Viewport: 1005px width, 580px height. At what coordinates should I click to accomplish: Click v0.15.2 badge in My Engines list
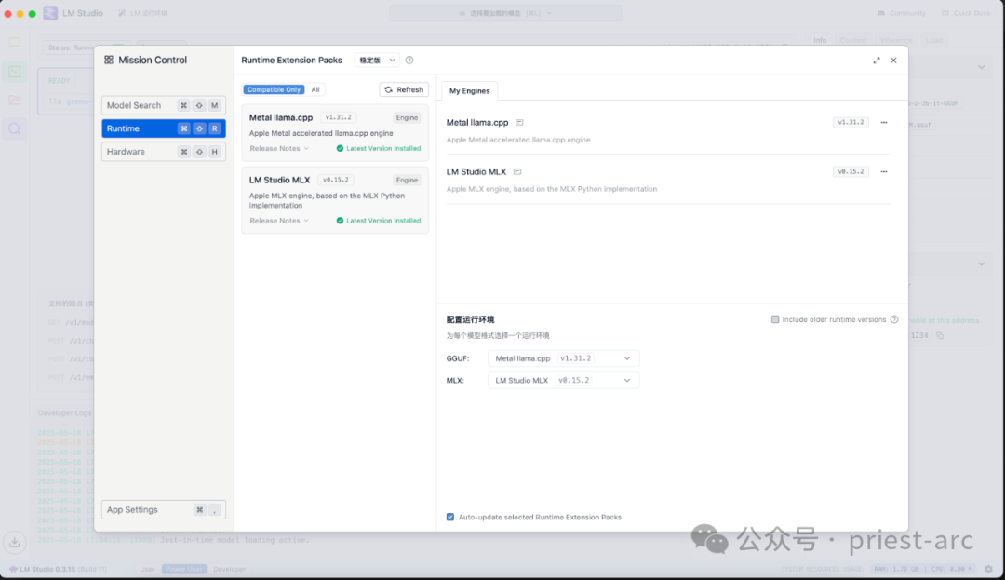(x=851, y=171)
